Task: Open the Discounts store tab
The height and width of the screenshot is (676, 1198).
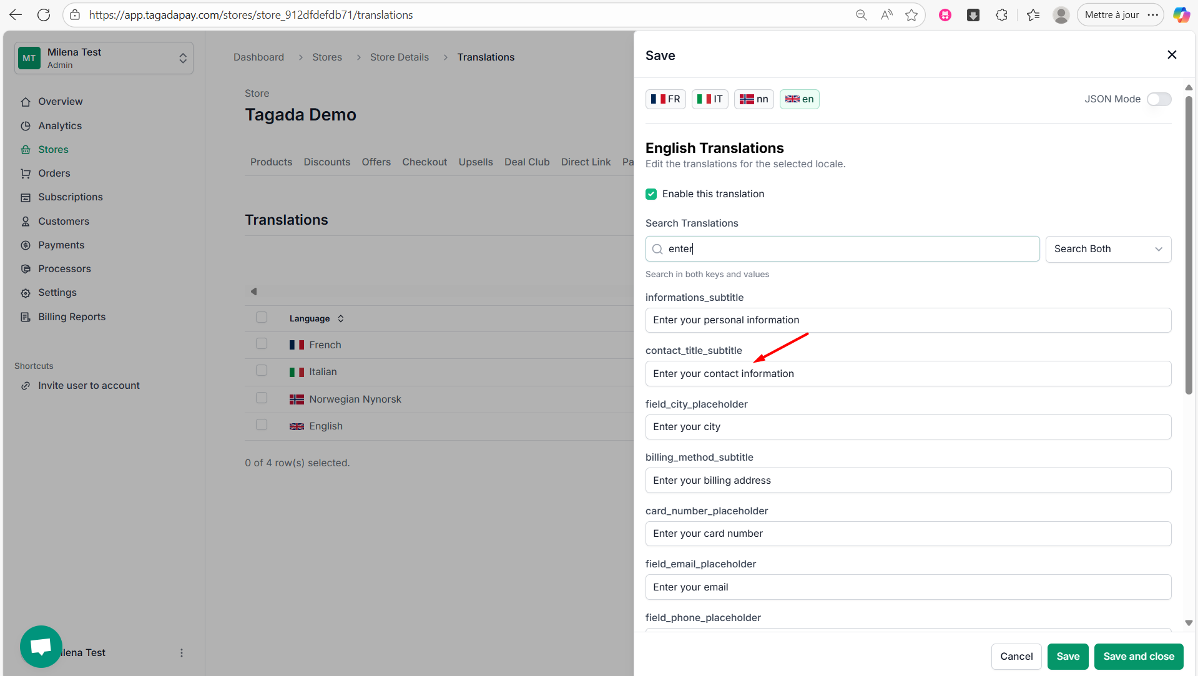Action: pyautogui.click(x=327, y=162)
